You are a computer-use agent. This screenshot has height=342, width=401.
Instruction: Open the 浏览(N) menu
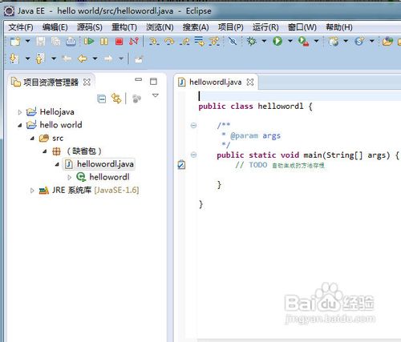(160, 27)
